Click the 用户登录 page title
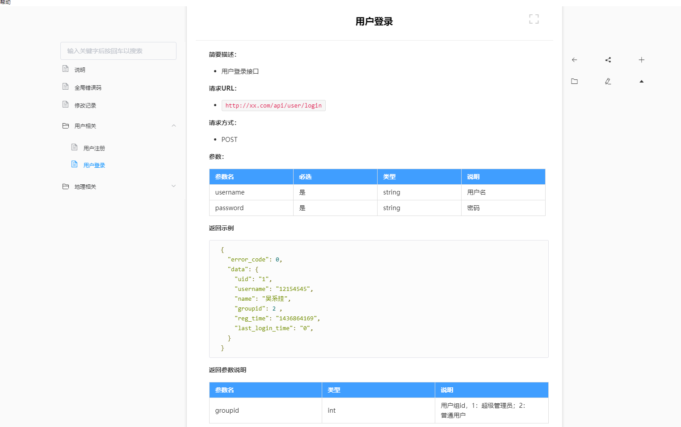This screenshot has height=427, width=681. pyautogui.click(x=374, y=21)
